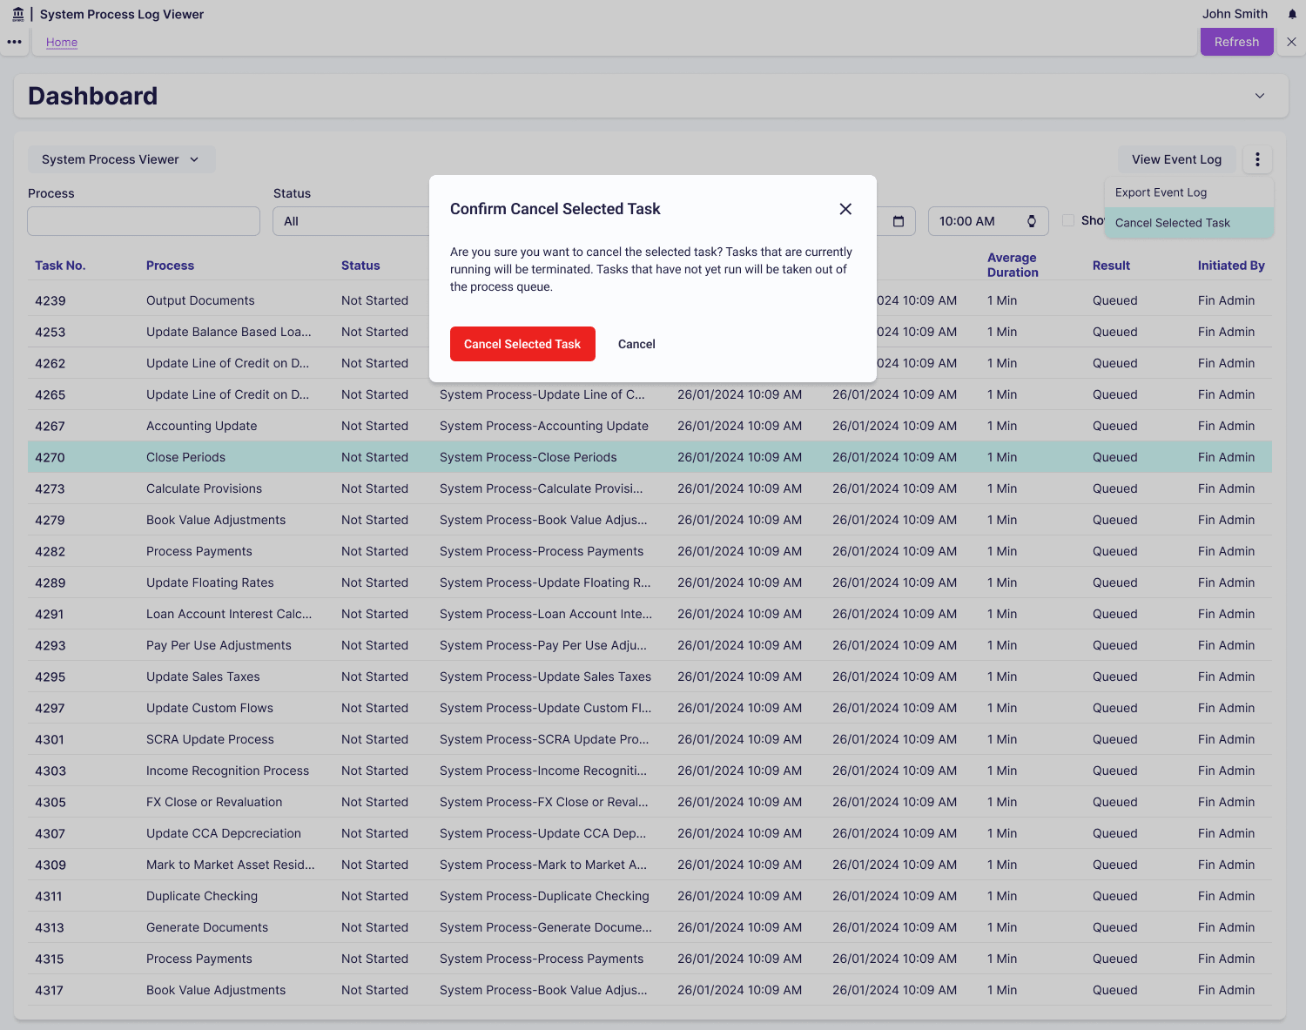Open the calendar date picker icon
This screenshot has width=1306, height=1030.
[x=899, y=221]
